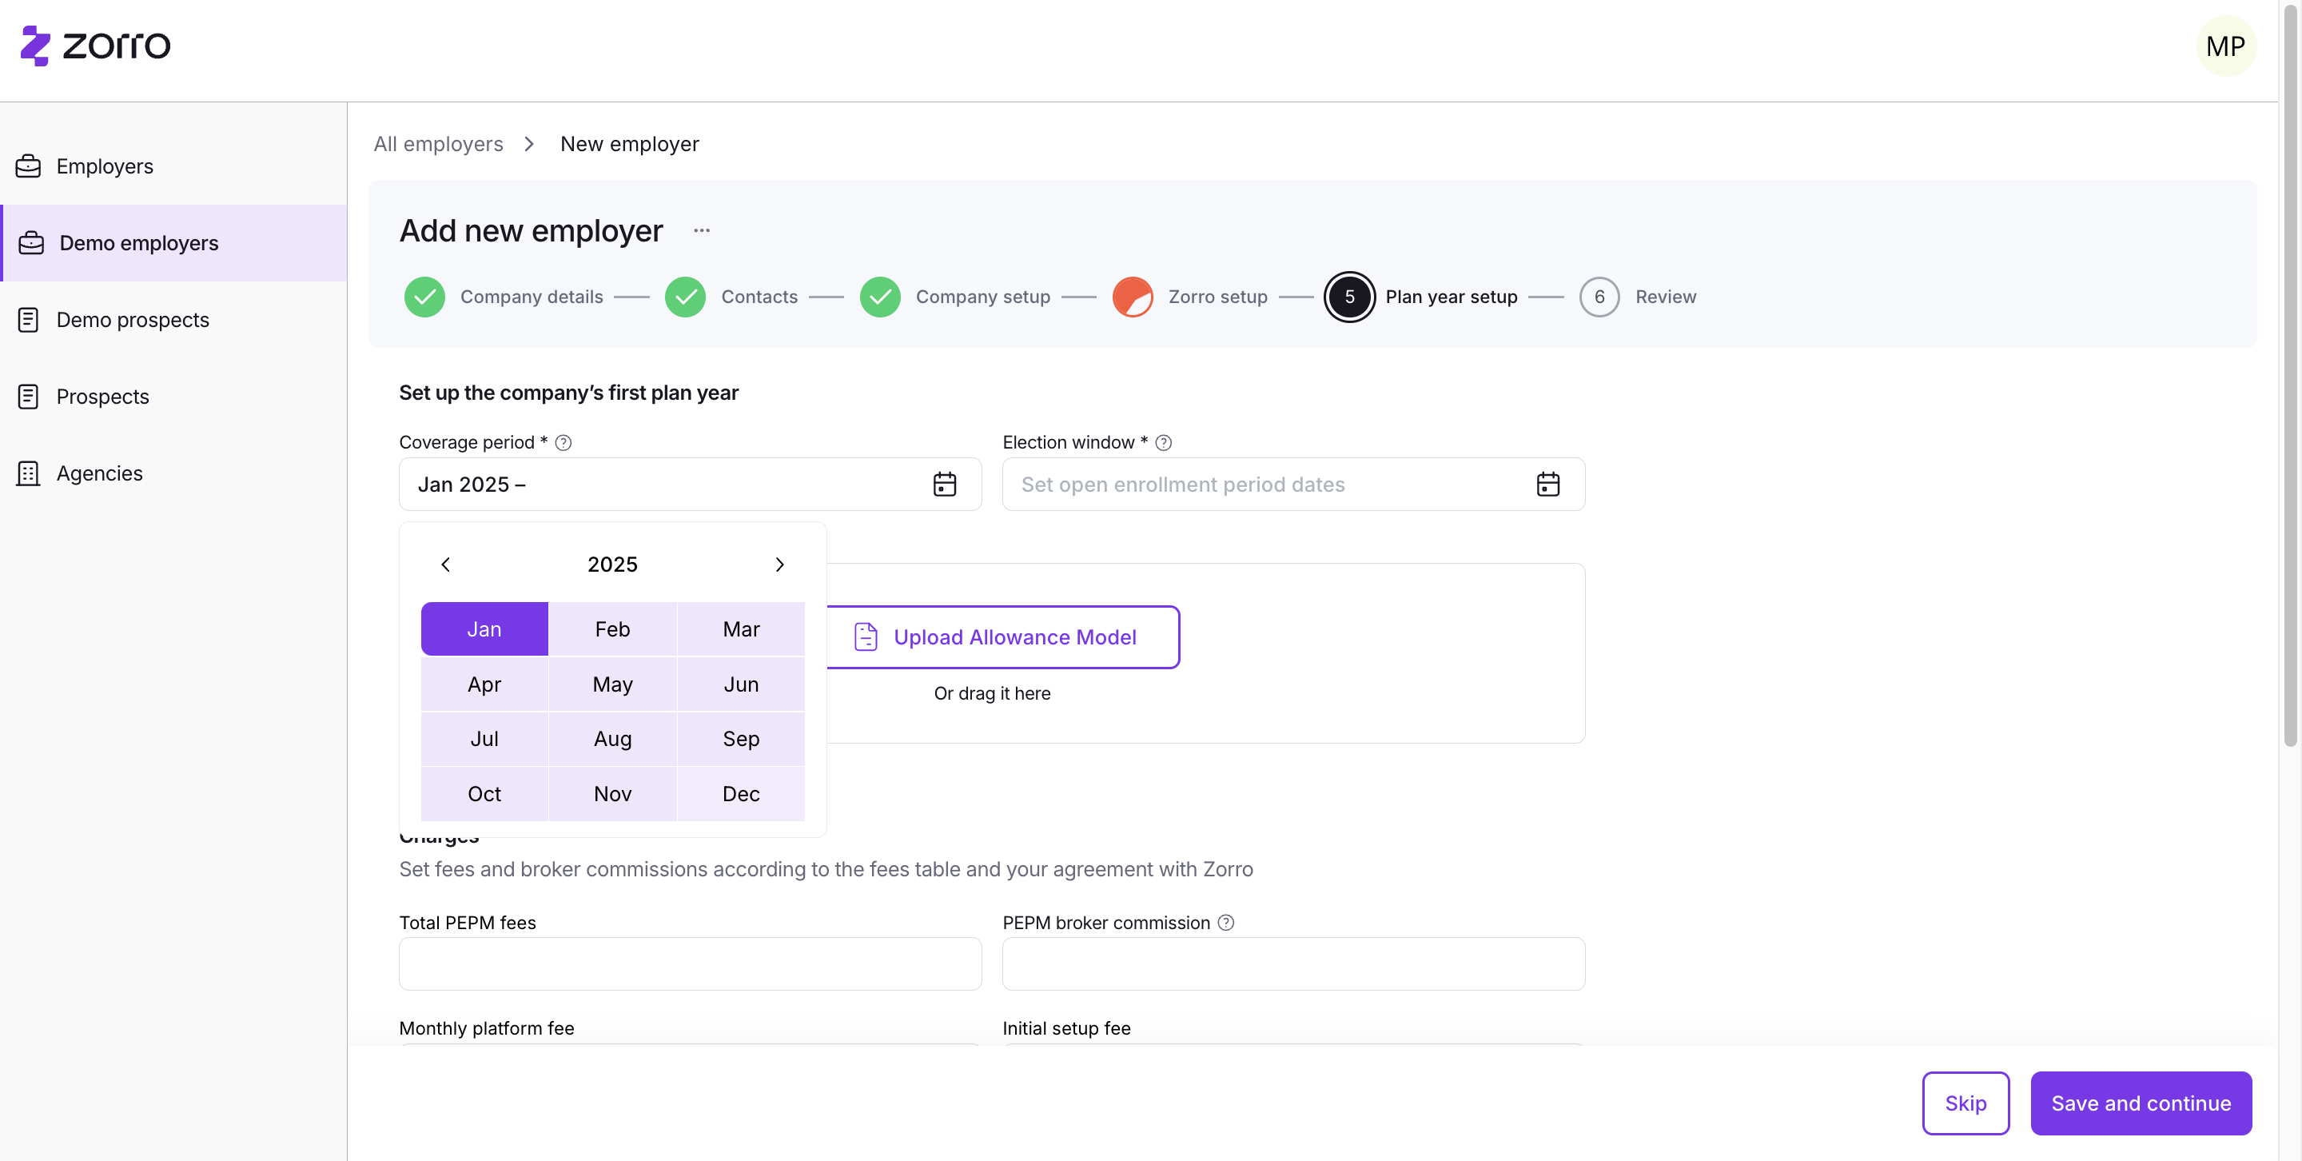Image resolution: width=2302 pixels, height=1161 pixels.
Task: Click the breadcrumb chevron after All employers
Action: tap(530, 144)
